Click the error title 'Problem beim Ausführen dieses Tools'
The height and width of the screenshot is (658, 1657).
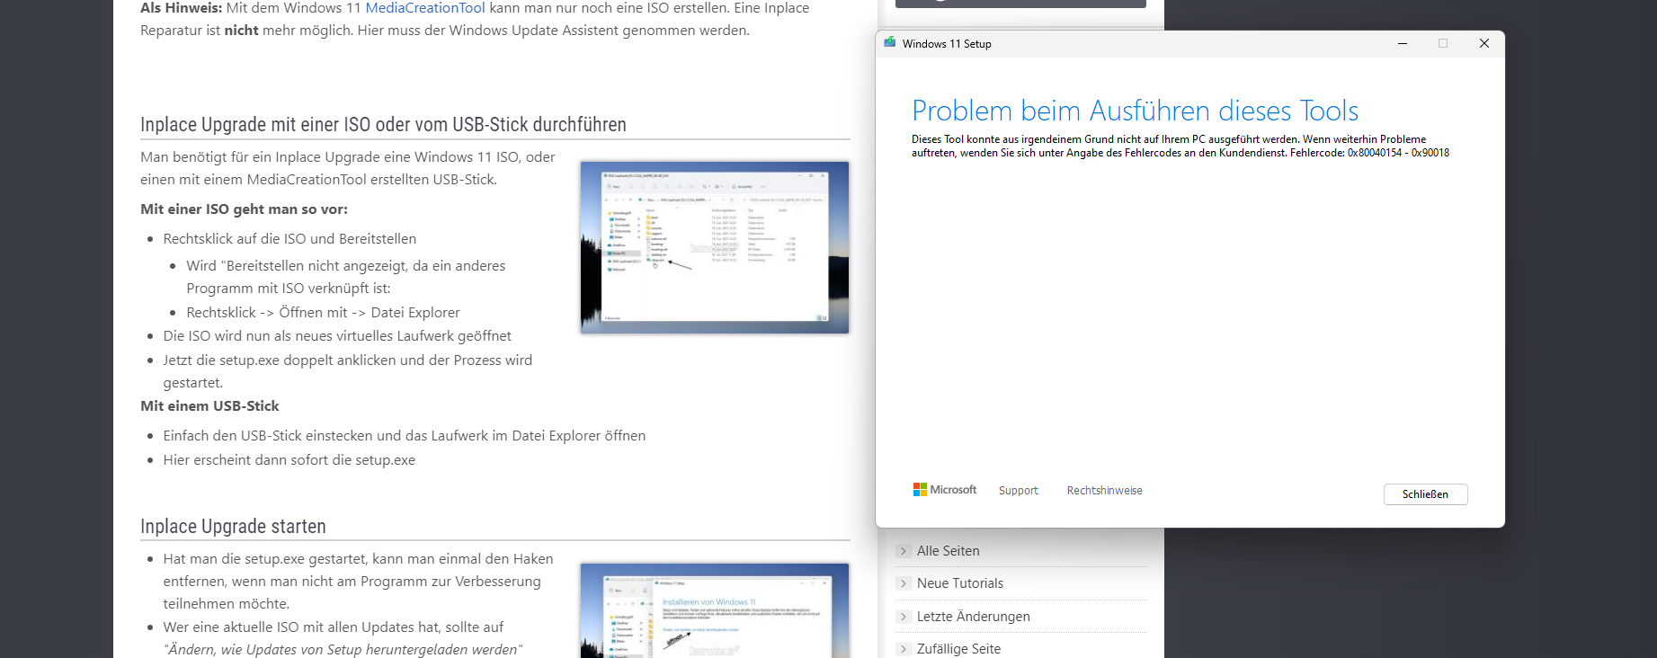(x=1135, y=111)
